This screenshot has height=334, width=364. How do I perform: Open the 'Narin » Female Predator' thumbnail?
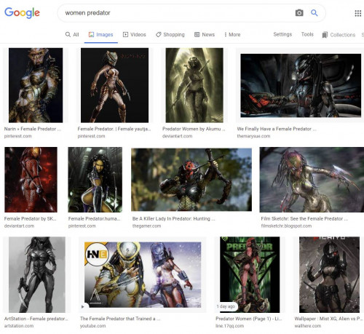(36, 85)
